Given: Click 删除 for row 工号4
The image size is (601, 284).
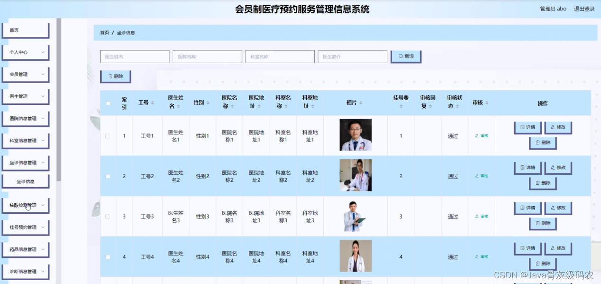Looking at the screenshot, I should click(x=543, y=264).
